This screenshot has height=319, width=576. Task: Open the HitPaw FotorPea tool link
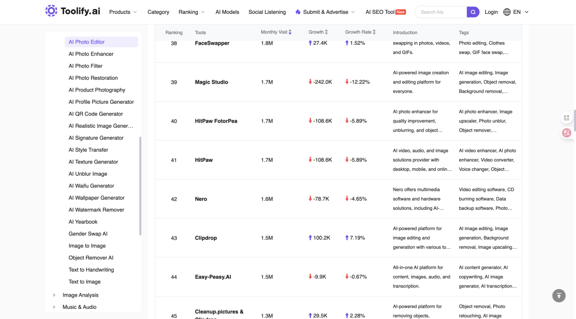point(216,121)
